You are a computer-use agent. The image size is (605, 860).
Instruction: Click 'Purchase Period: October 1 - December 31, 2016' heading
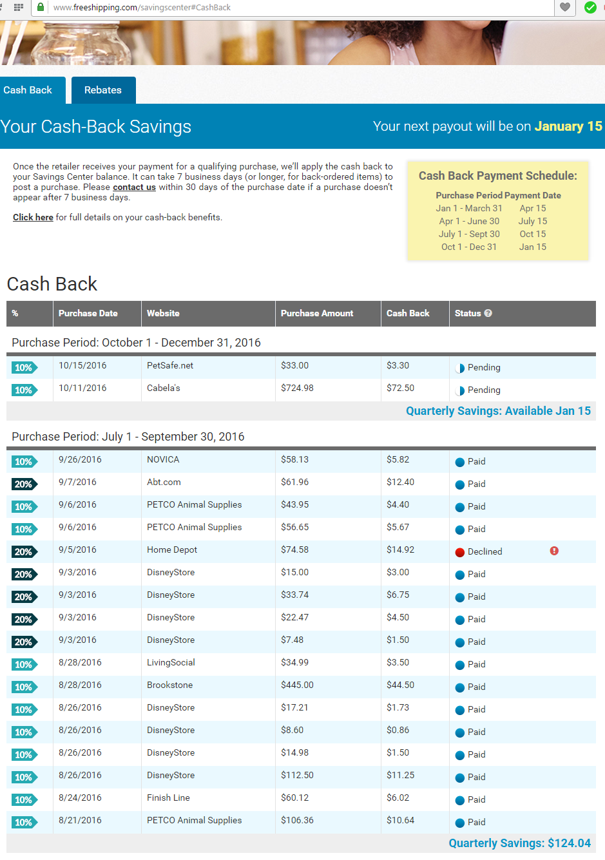[136, 343]
